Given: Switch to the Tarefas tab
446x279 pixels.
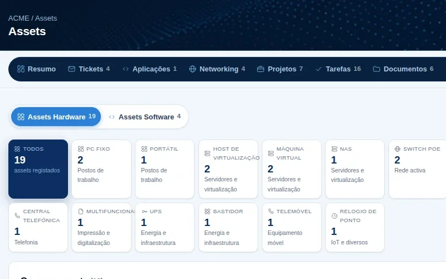Looking at the screenshot, I should (338, 69).
